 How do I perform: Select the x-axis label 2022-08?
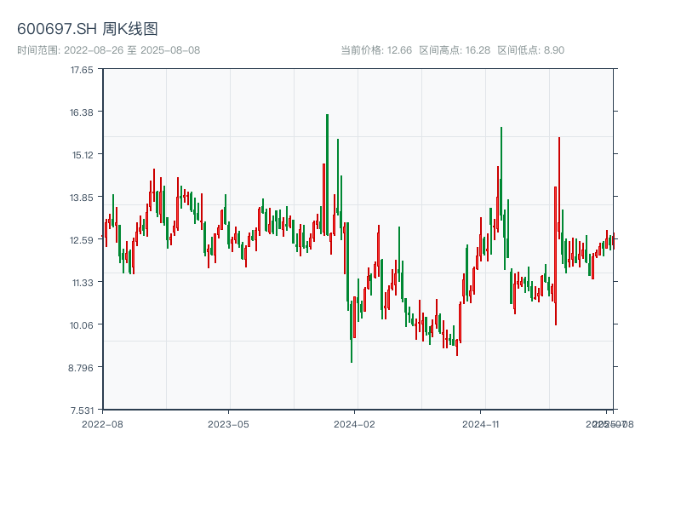102,424
